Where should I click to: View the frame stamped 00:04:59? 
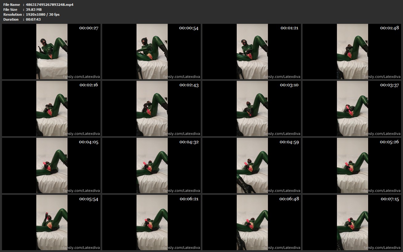click(252, 165)
